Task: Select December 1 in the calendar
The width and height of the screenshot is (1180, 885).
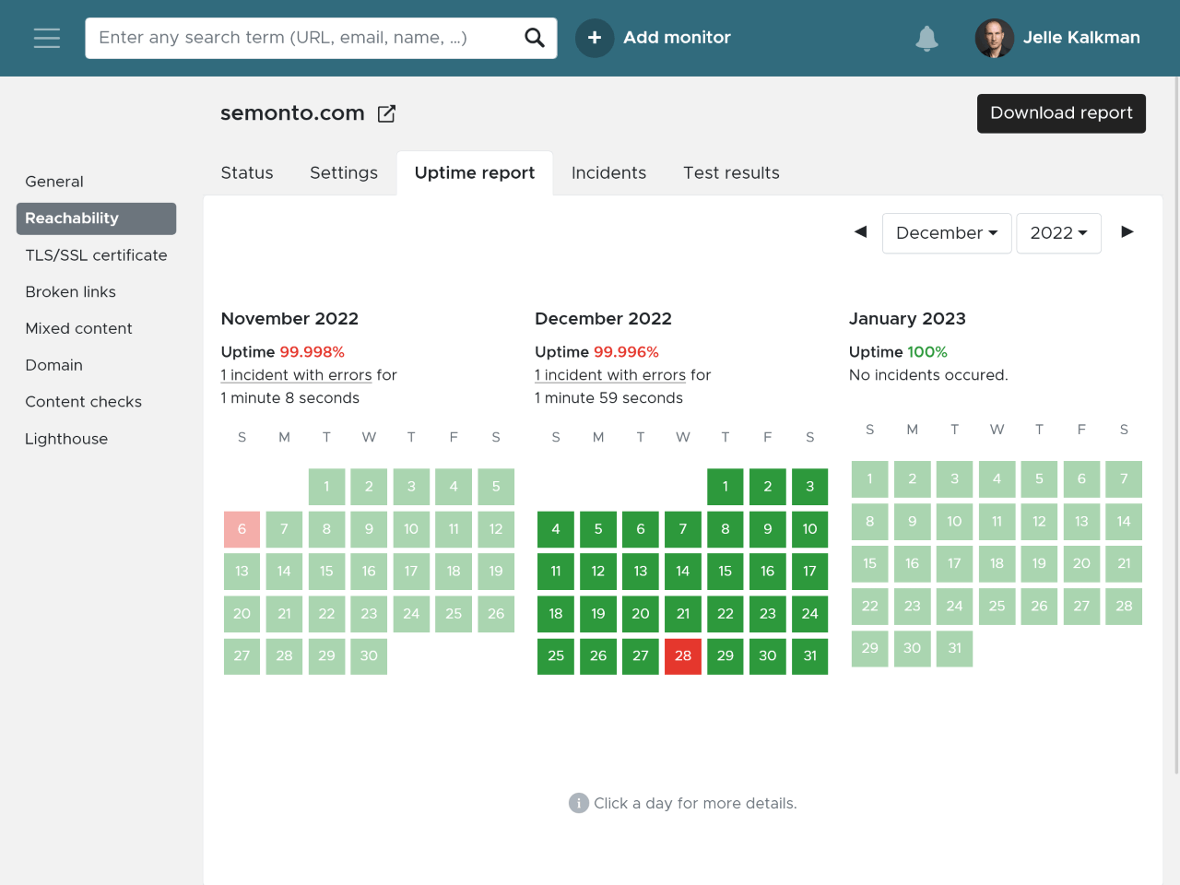Action: (x=726, y=487)
